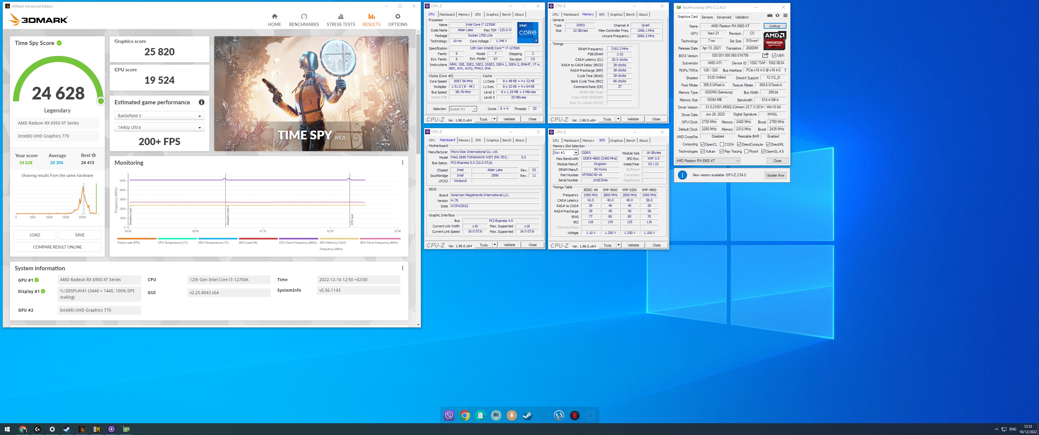Switch to the Advanced tab in GPU-Z
This screenshot has width=1039, height=435.
[x=724, y=17]
